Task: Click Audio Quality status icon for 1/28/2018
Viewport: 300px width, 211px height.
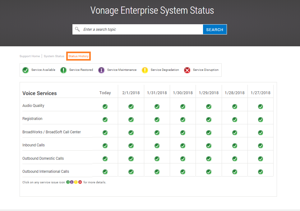Action: (235, 107)
